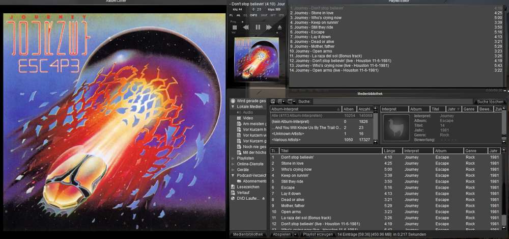
Task: Click Suche löschen to clear search
Action: [x=490, y=101]
